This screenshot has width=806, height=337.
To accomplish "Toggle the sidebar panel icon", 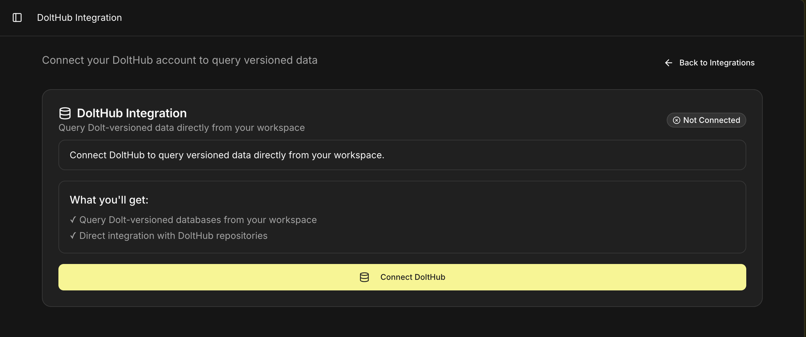I will tap(17, 18).
